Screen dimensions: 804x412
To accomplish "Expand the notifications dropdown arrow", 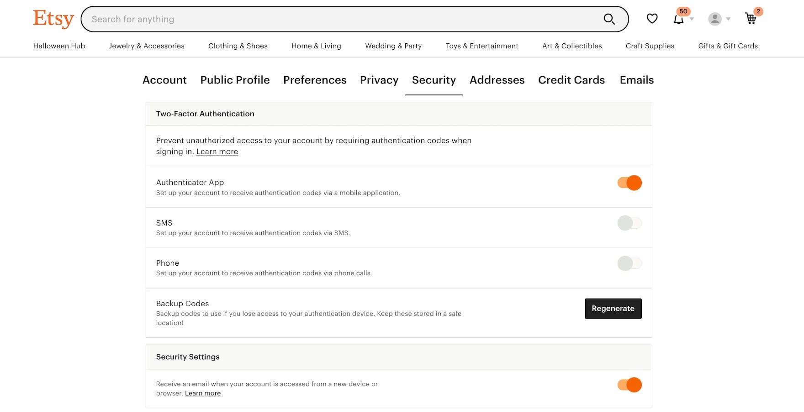I will [x=691, y=19].
